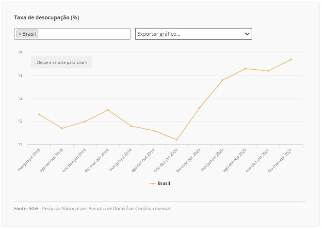Click the 'Clique e arraste para zoom' hint
This screenshot has height=229, width=322.
[x=62, y=62]
